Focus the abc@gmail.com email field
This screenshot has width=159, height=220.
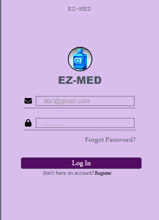(85, 101)
